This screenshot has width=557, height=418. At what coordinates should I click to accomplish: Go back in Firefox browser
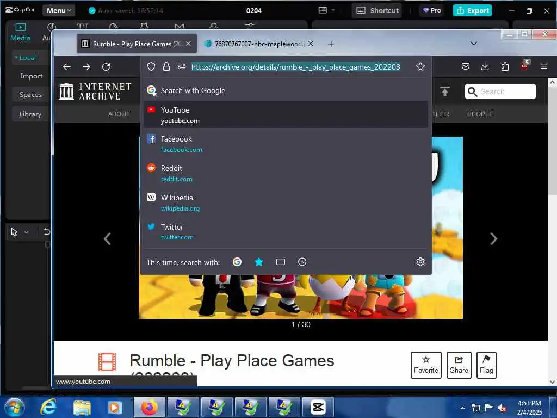(x=67, y=67)
